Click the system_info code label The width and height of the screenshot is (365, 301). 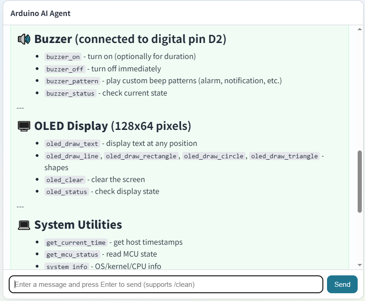pos(66,266)
